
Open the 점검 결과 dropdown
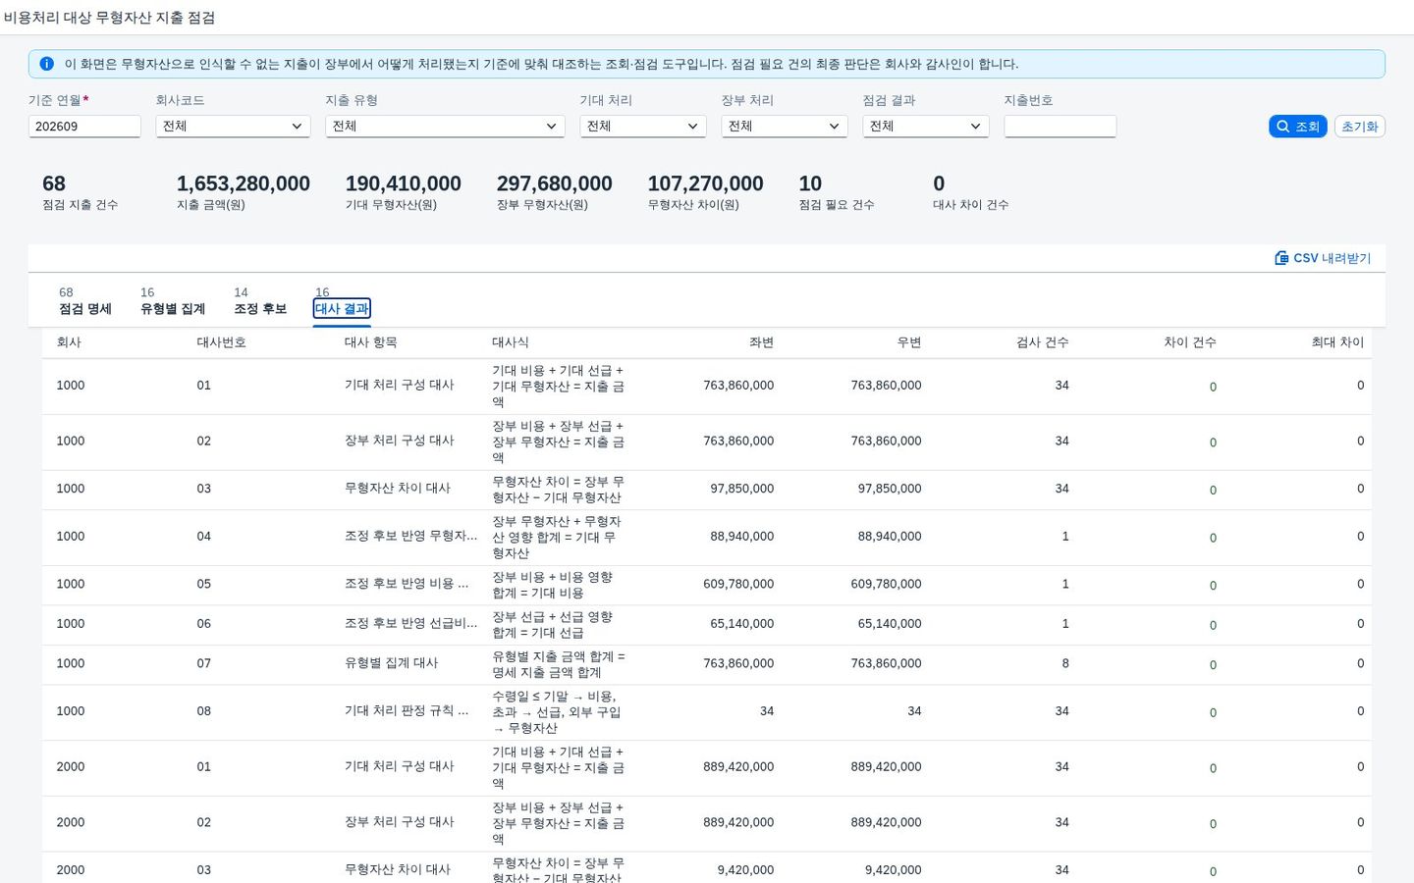tap(925, 127)
